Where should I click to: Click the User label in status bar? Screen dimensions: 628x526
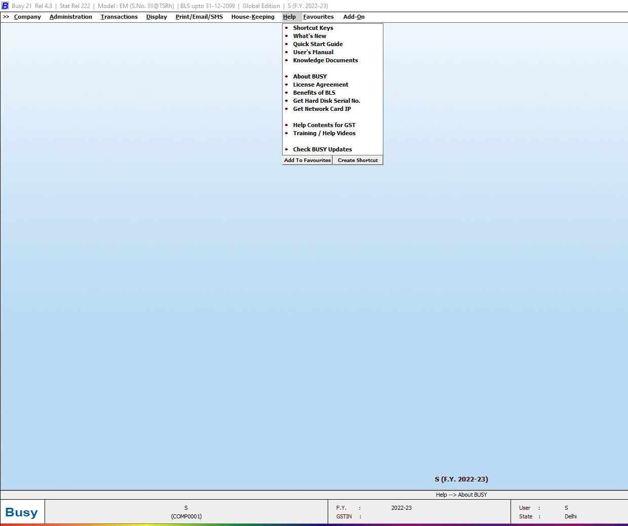[525, 508]
